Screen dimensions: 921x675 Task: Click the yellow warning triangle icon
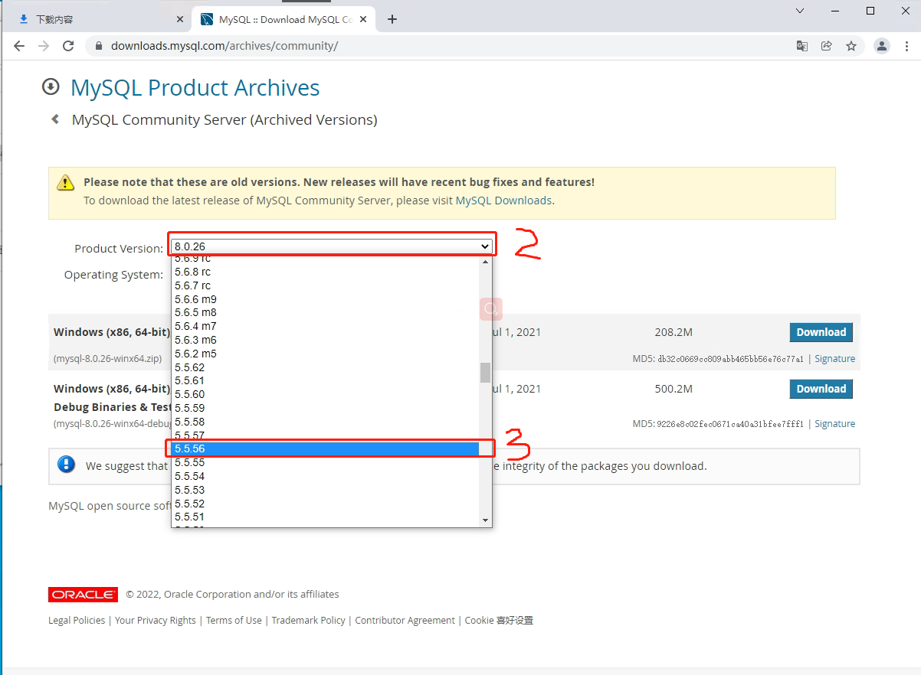[x=65, y=182]
